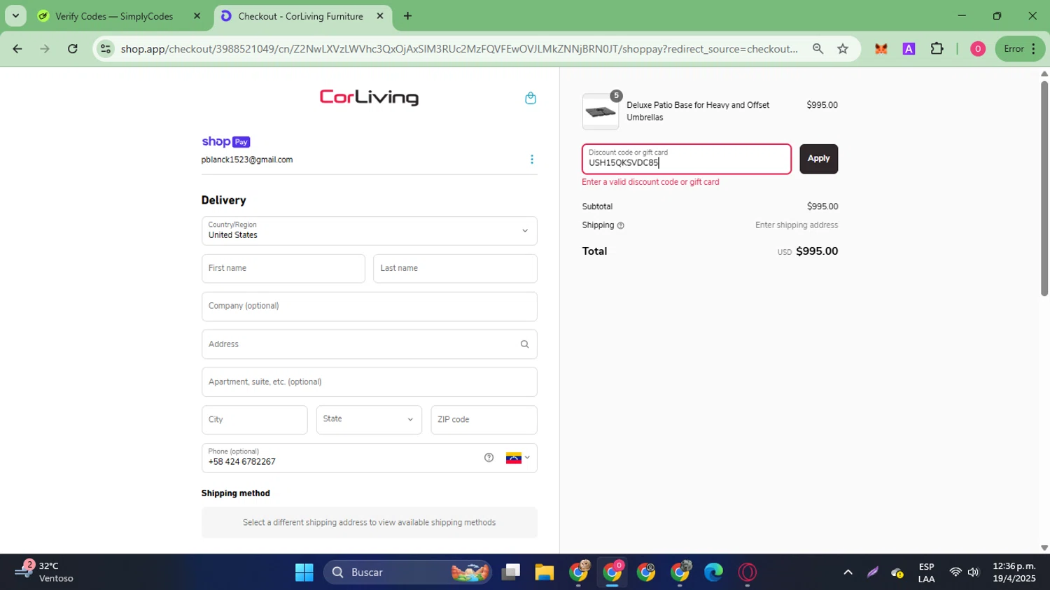This screenshot has height=590, width=1050.
Task: Click the Deluxe Patio Base product thumbnail
Action: tap(601, 112)
